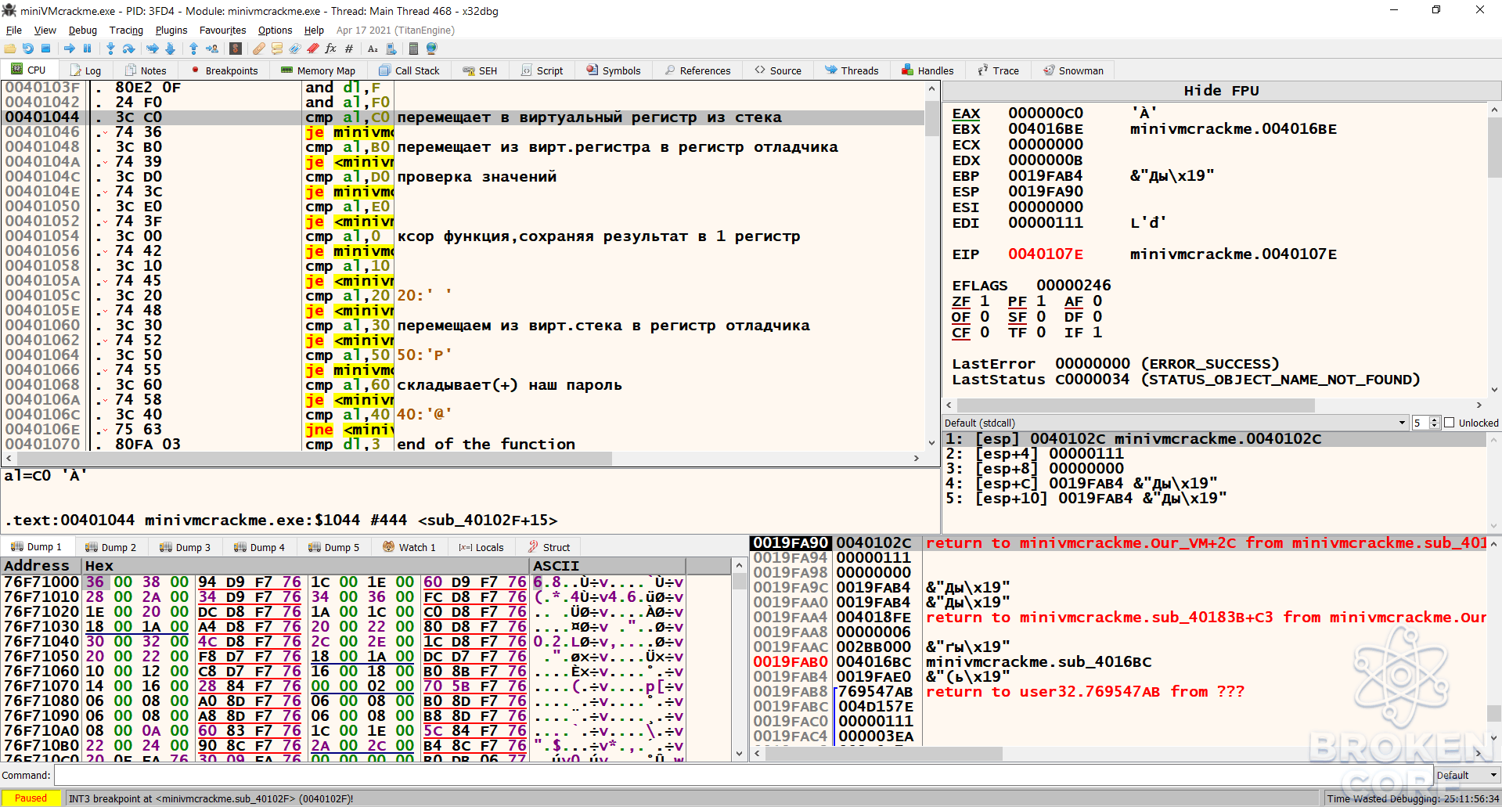Open the Plugins menu
Viewport: 1502px width, 807px height.
[171, 30]
